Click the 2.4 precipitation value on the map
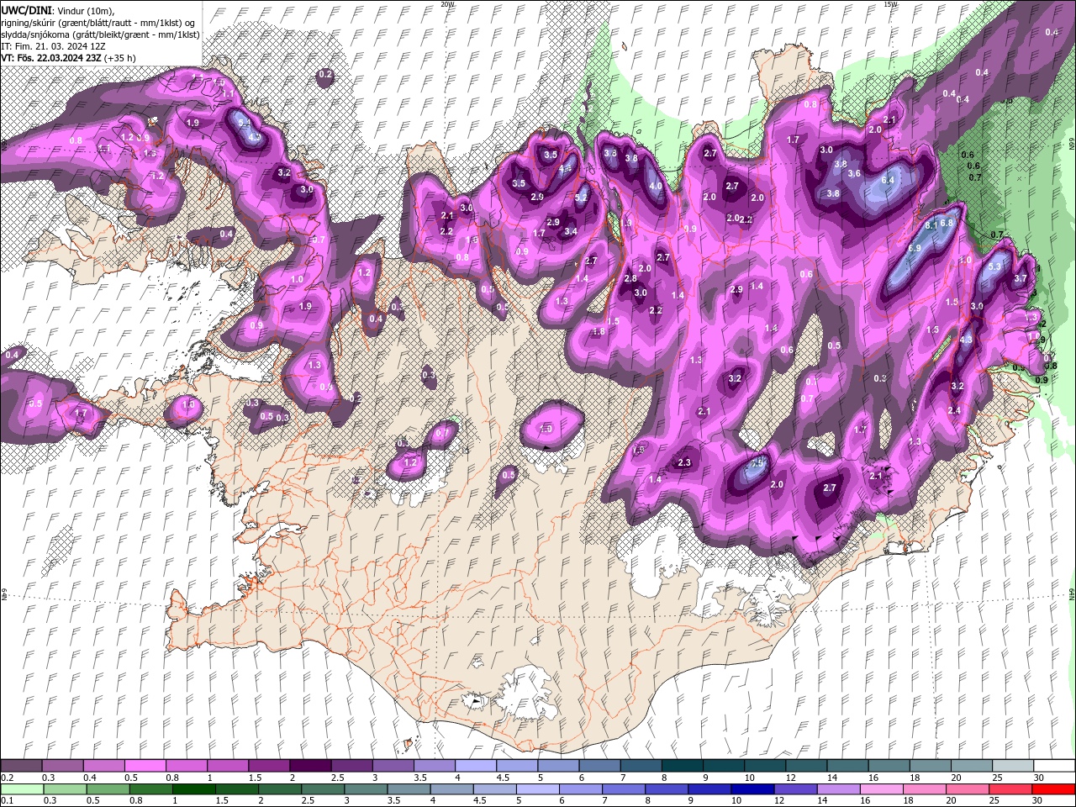The height and width of the screenshot is (807, 1076). [953, 410]
